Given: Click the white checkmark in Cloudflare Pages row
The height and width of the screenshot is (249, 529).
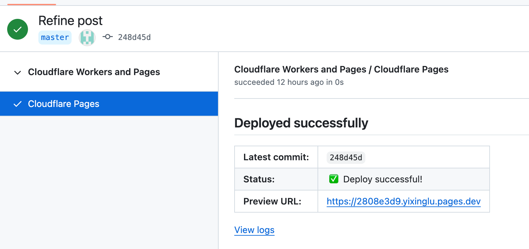Looking at the screenshot, I should click(18, 104).
